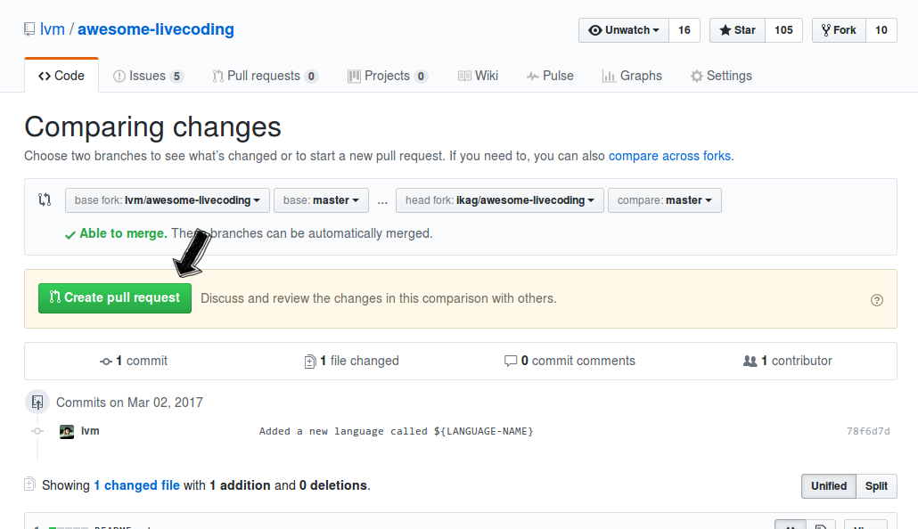Open the Unwatch dropdown button
This screenshot has width=918, height=529.
624,30
